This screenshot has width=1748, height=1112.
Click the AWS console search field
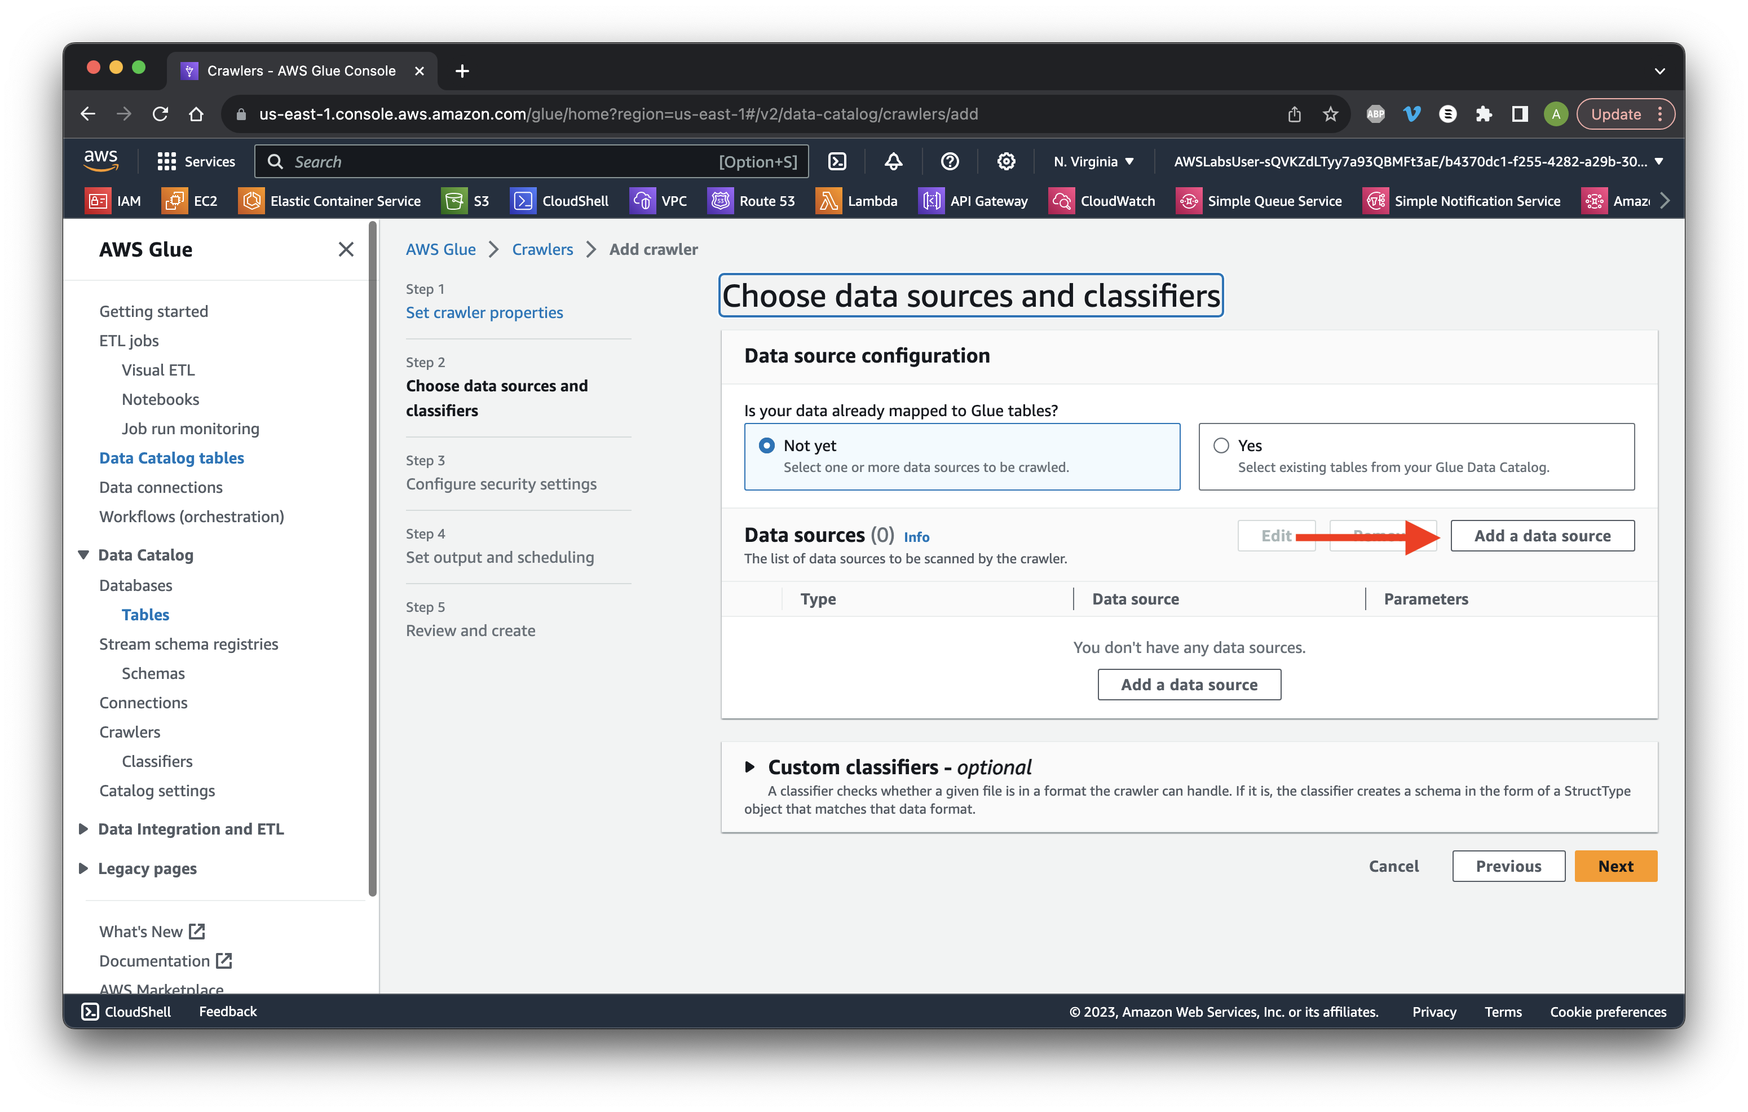pyautogui.click(x=531, y=161)
